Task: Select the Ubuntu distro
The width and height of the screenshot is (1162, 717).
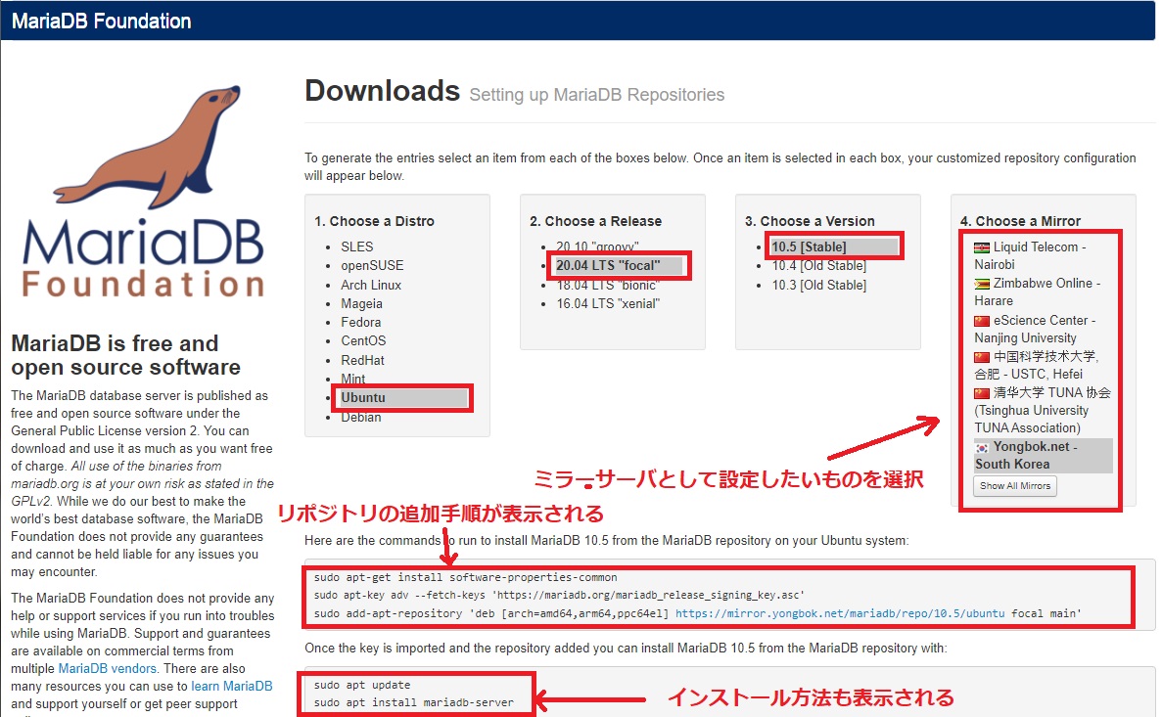Action: pyautogui.click(x=404, y=398)
